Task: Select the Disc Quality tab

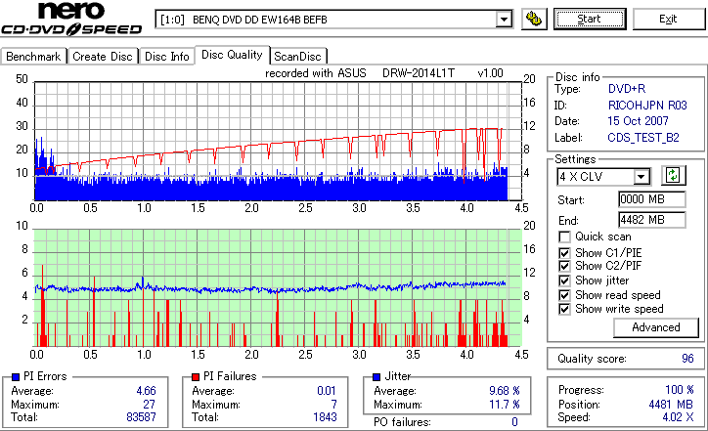Action: 232,55
